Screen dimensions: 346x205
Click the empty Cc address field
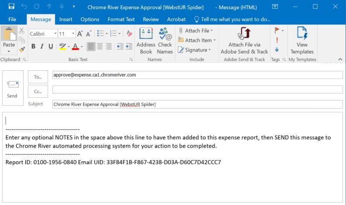click(x=197, y=90)
